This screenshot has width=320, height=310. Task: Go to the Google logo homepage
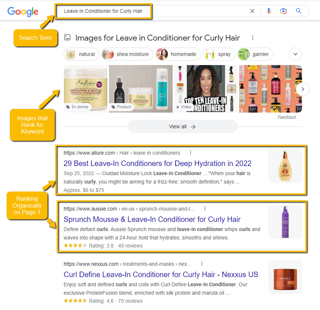[x=23, y=12]
